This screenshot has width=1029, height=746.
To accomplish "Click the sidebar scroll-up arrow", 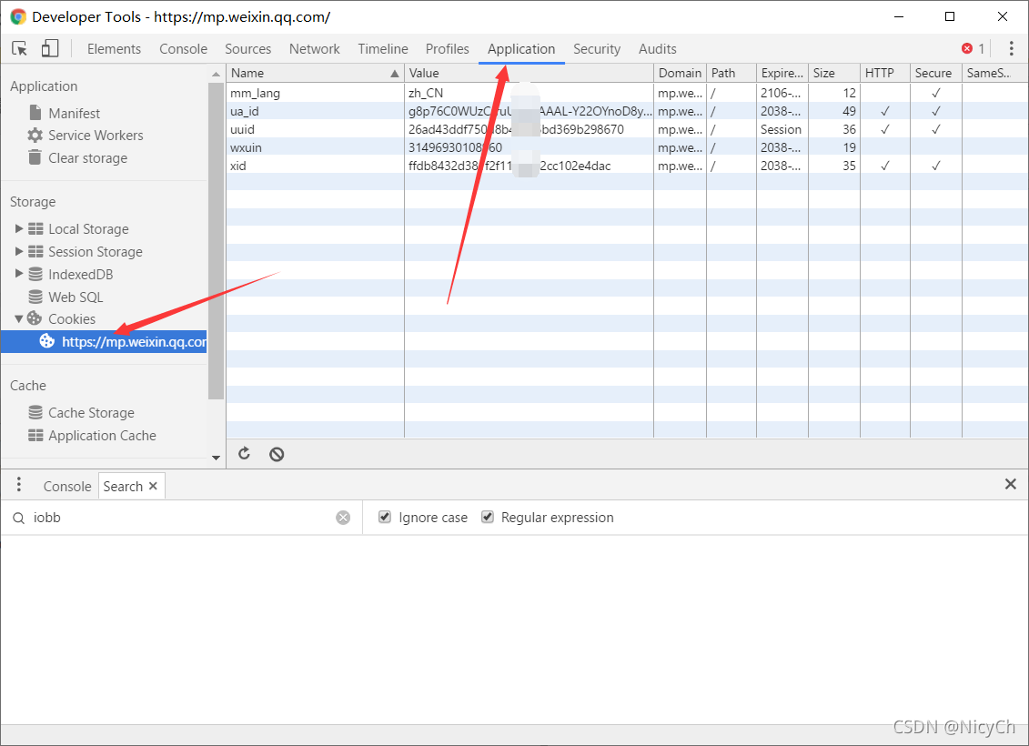I will [x=216, y=74].
